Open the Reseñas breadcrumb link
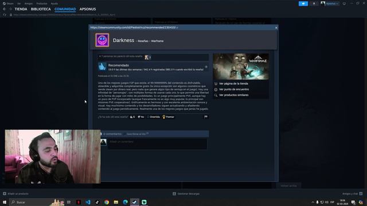Image resolution: width=367 pixels, height=206 pixels. 143,41
